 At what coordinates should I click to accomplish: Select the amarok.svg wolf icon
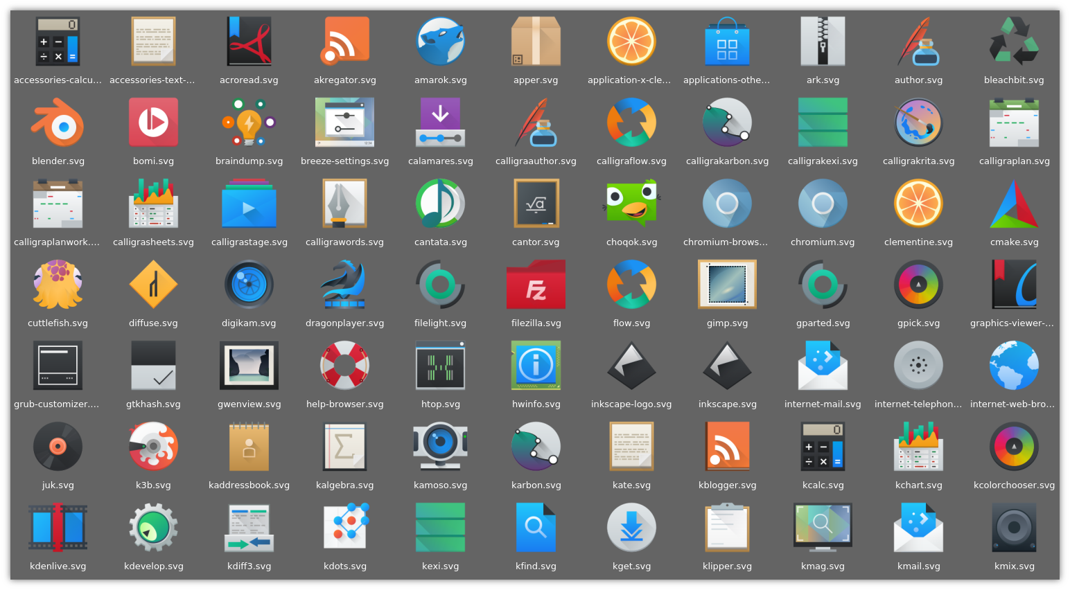(440, 41)
